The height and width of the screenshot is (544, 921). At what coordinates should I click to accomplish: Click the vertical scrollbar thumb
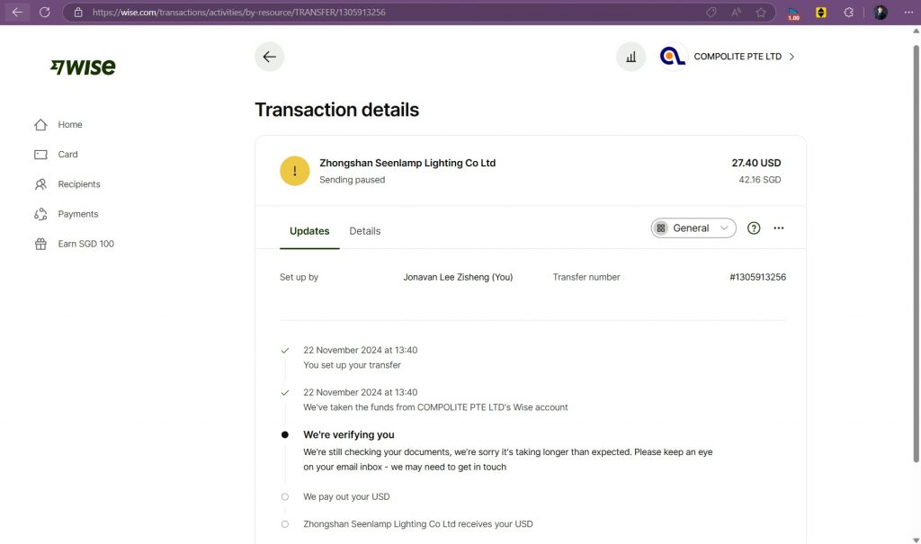point(916,253)
